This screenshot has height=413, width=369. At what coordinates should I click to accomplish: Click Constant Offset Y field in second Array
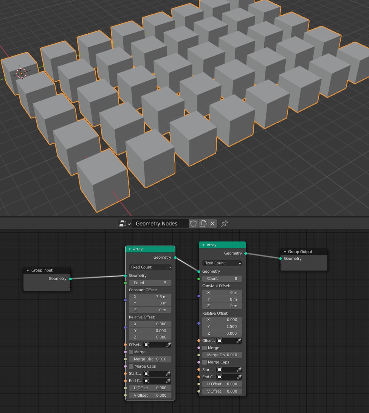click(x=222, y=299)
